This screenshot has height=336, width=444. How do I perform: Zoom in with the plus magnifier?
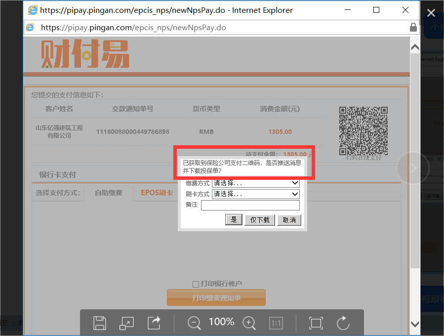pyautogui.click(x=249, y=323)
